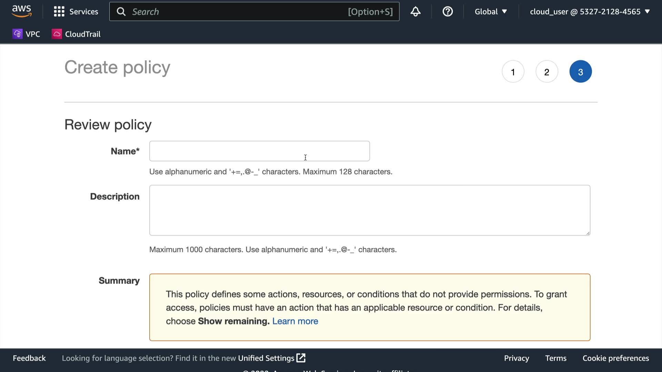The height and width of the screenshot is (372, 662).
Task: Open the notifications bell
Action: click(415, 12)
